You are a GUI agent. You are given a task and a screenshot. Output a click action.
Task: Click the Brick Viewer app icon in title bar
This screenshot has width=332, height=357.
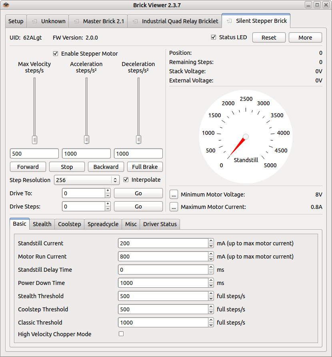point(6,5)
